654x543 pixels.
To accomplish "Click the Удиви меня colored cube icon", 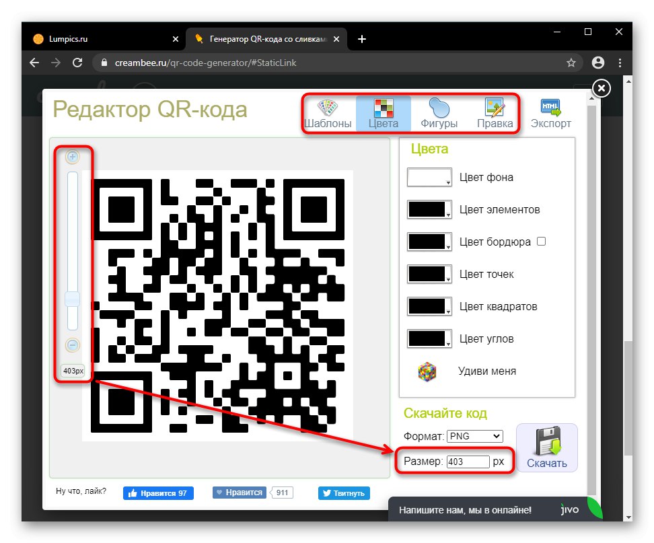I will (427, 371).
